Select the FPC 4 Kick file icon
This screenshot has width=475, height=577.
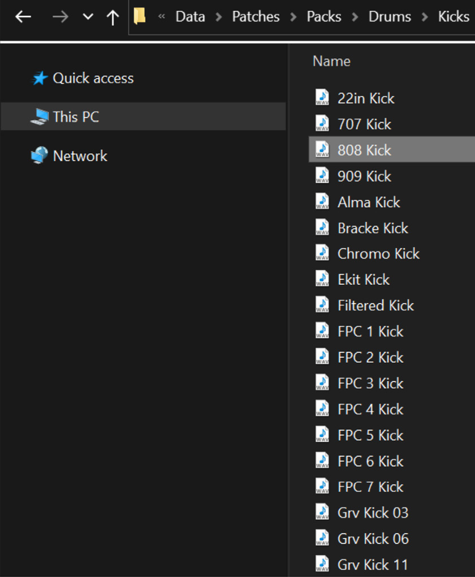click(x=322, y=409)
